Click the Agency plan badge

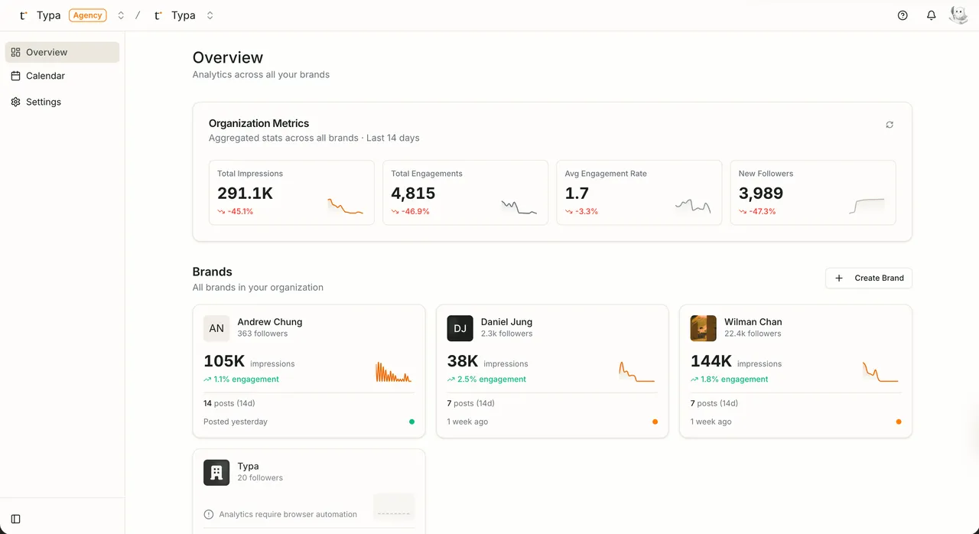[88, 15]
